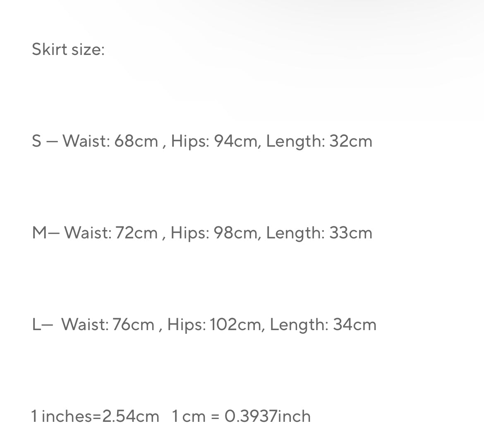
Task: Click the 'Length: 34cm' value
Action: point(323,324)
